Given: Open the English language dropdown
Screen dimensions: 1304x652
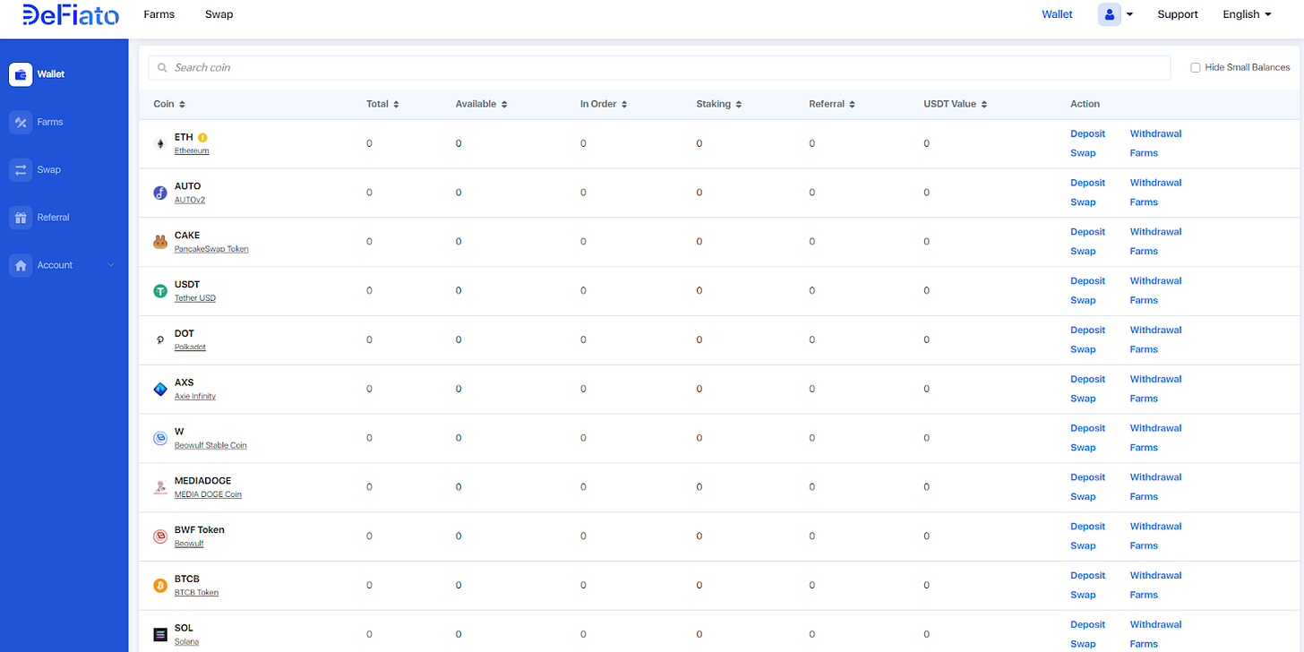Looking at the screenshot, I should [x=1248, y=14].
